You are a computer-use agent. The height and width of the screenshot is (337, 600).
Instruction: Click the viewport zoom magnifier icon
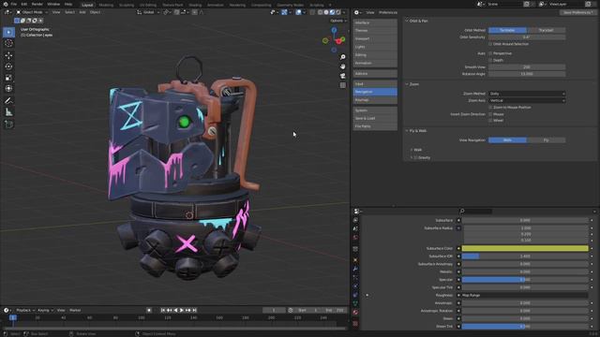pyautogui.click(x=343, y=57)
